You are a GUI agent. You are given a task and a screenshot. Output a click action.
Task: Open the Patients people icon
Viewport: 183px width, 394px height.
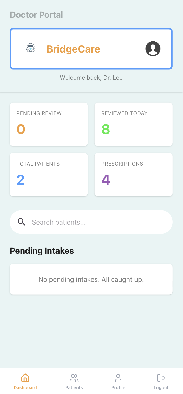pos(74,378)
